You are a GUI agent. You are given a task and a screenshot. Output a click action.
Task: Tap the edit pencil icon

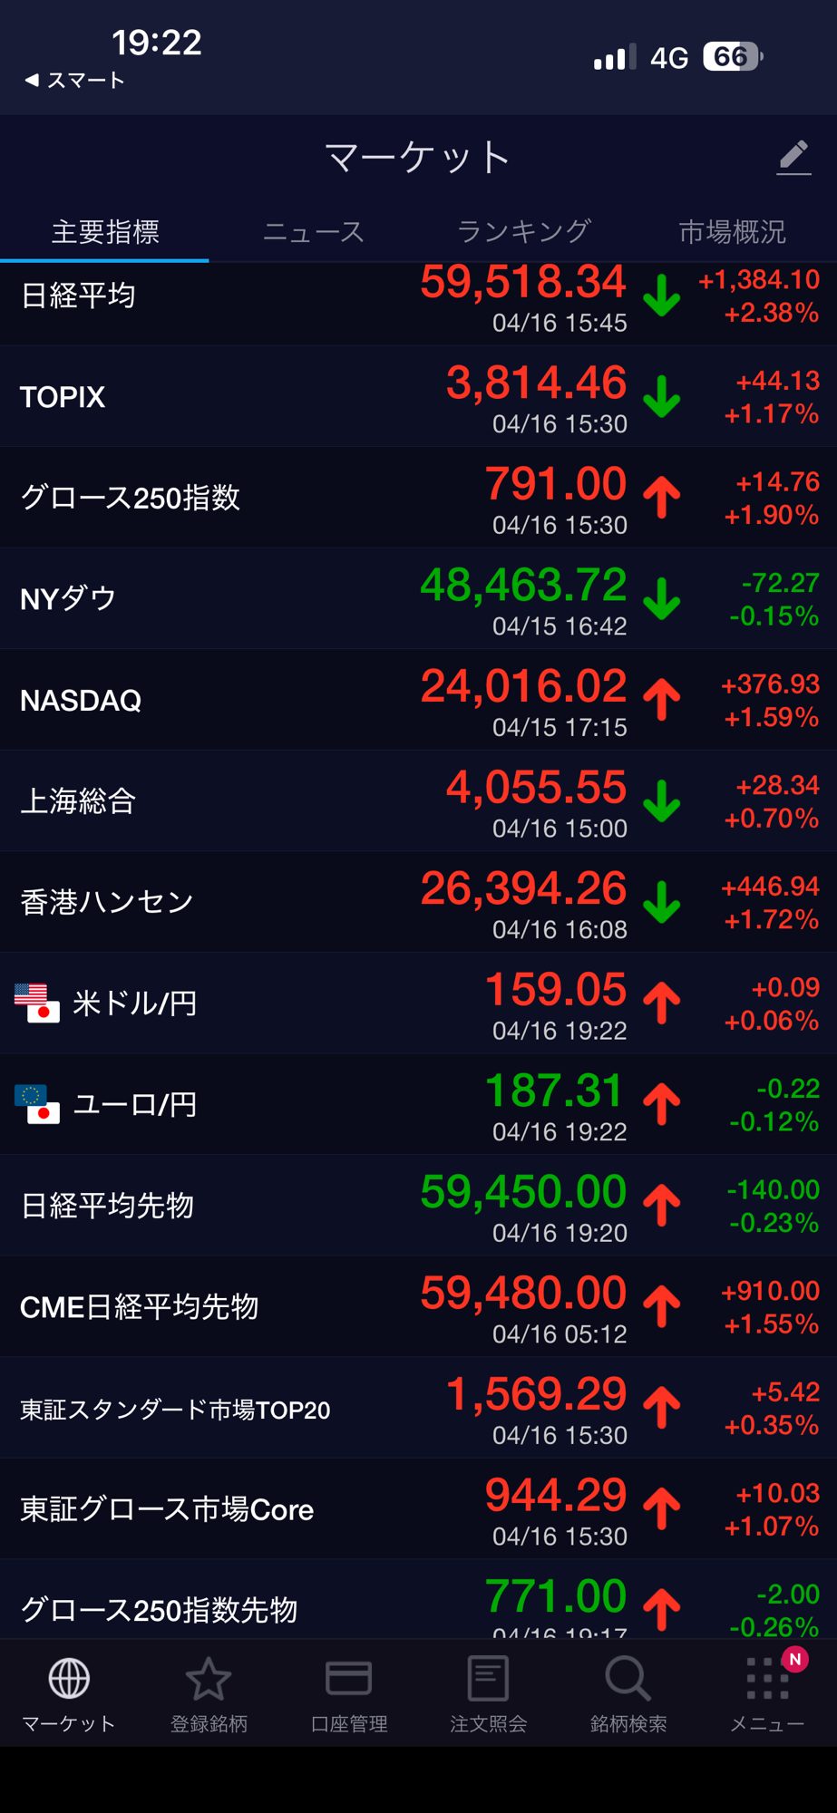[793, 158]
